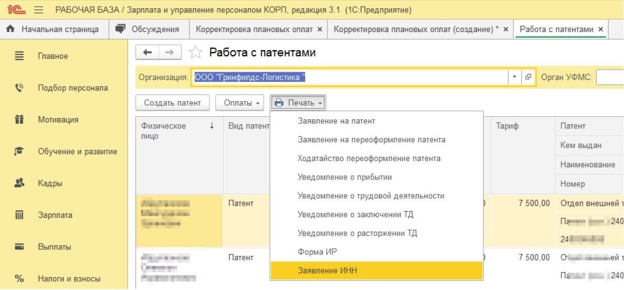624x290 pixels.
Task: Click the Налоги и взносы percent icon
Action: [x=19, y=279]
